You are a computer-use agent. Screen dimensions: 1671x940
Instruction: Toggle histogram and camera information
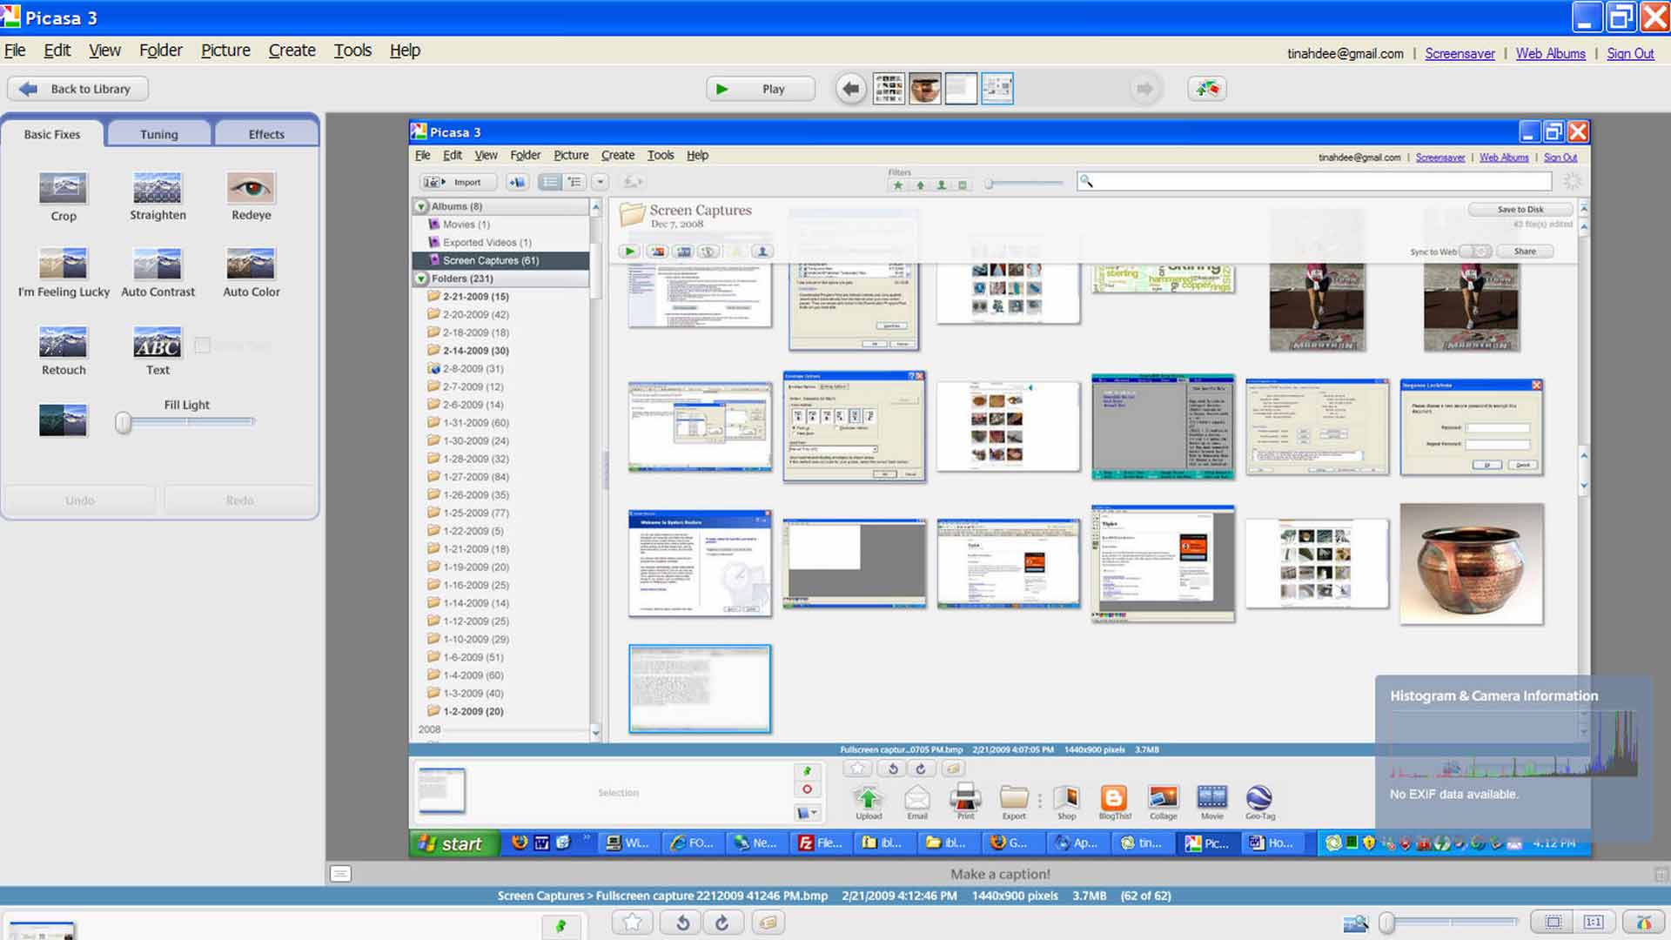pyautogui.click(x=1644, y=922)
